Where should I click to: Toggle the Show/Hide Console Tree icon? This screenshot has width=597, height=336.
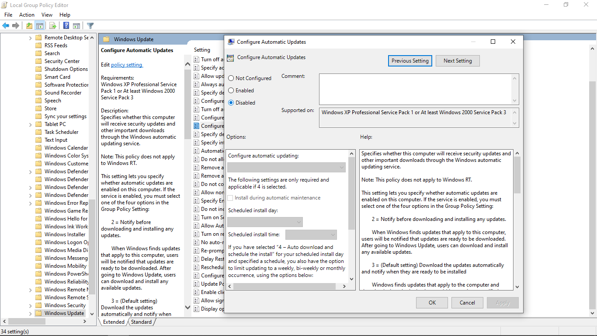tap(39, 25)
